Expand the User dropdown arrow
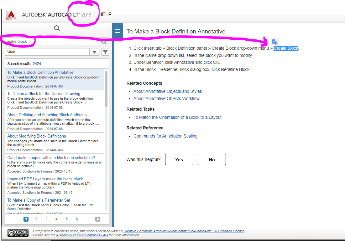This screenshot has width=345, height=241. pos(94,52)
